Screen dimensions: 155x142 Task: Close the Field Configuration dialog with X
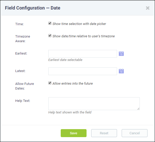click(148, 8)
